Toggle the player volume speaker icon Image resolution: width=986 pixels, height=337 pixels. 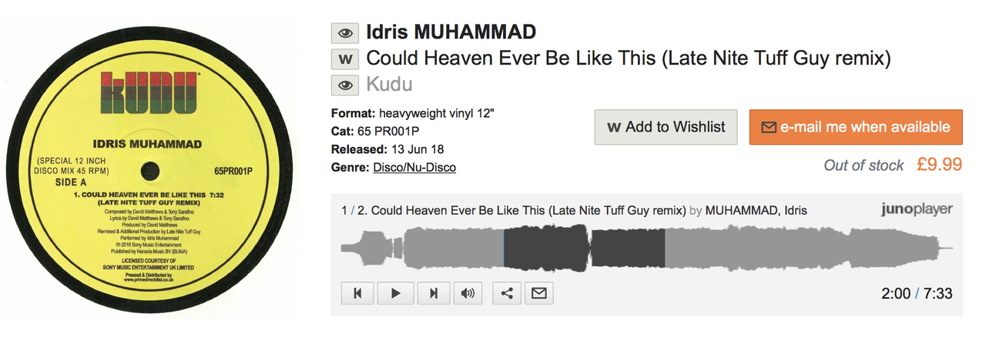point(468,293)
